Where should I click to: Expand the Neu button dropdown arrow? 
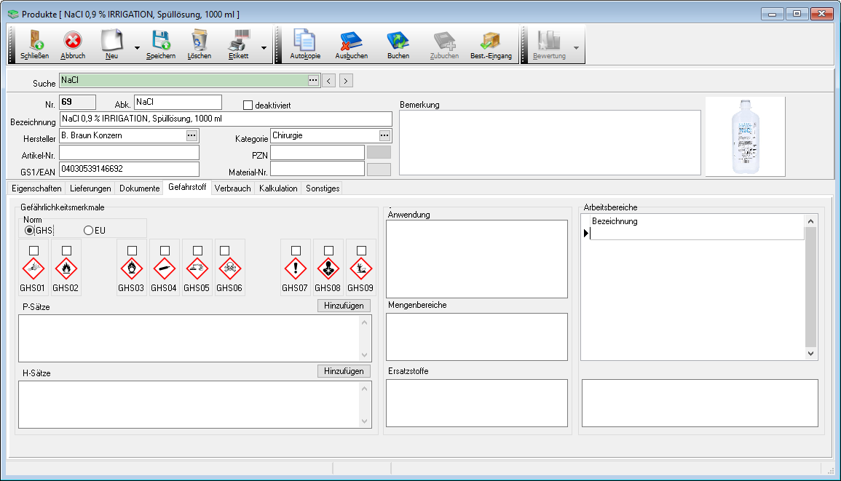coord(136,48)
